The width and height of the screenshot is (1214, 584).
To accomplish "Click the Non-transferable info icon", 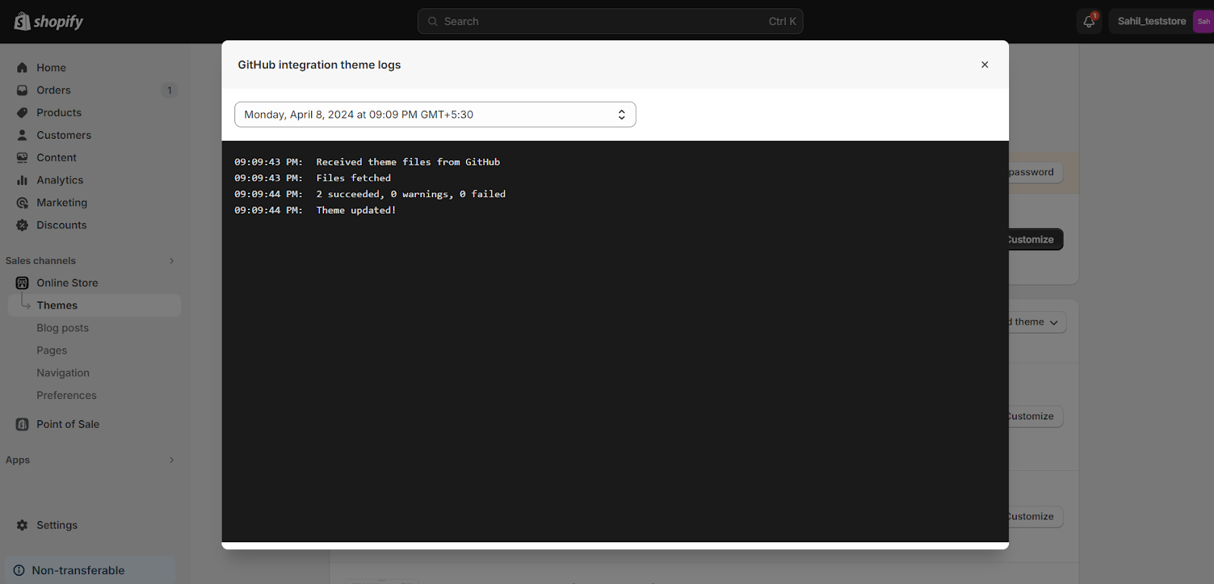I will [19, 570].
